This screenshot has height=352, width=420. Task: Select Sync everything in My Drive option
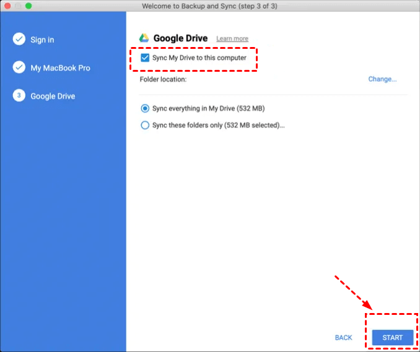146,108
